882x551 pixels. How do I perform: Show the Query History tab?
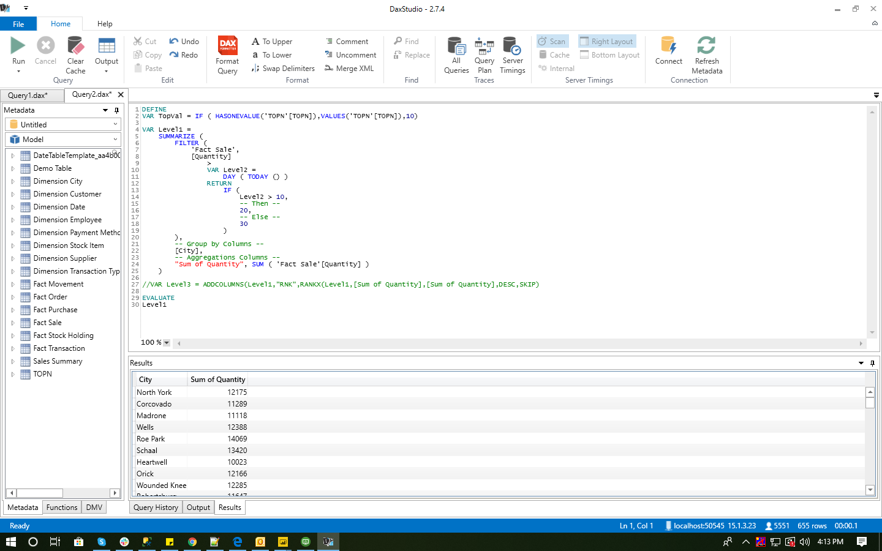[x=156, y=508]
